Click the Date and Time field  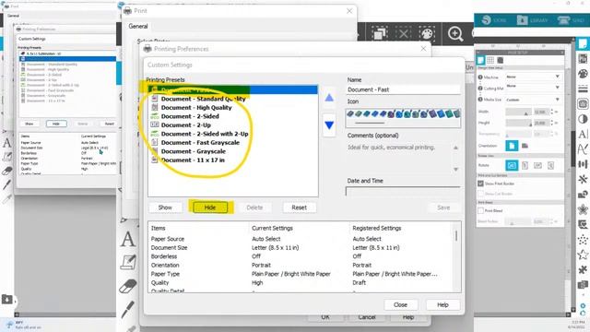click(403, 192)
